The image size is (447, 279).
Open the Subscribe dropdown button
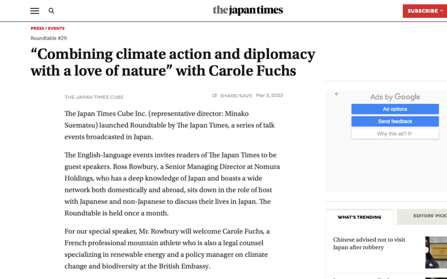tap(425, 11)
